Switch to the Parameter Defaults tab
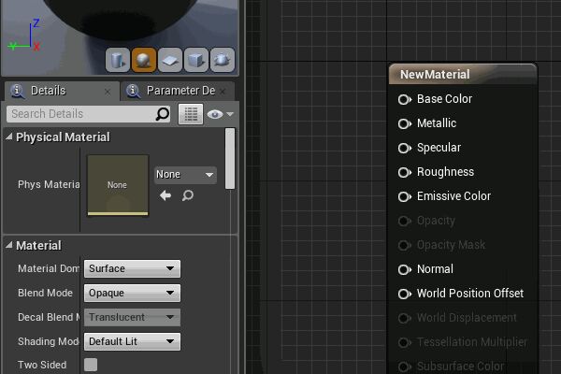561x374 pixels. pyautogui.click(x=180, y=91)
